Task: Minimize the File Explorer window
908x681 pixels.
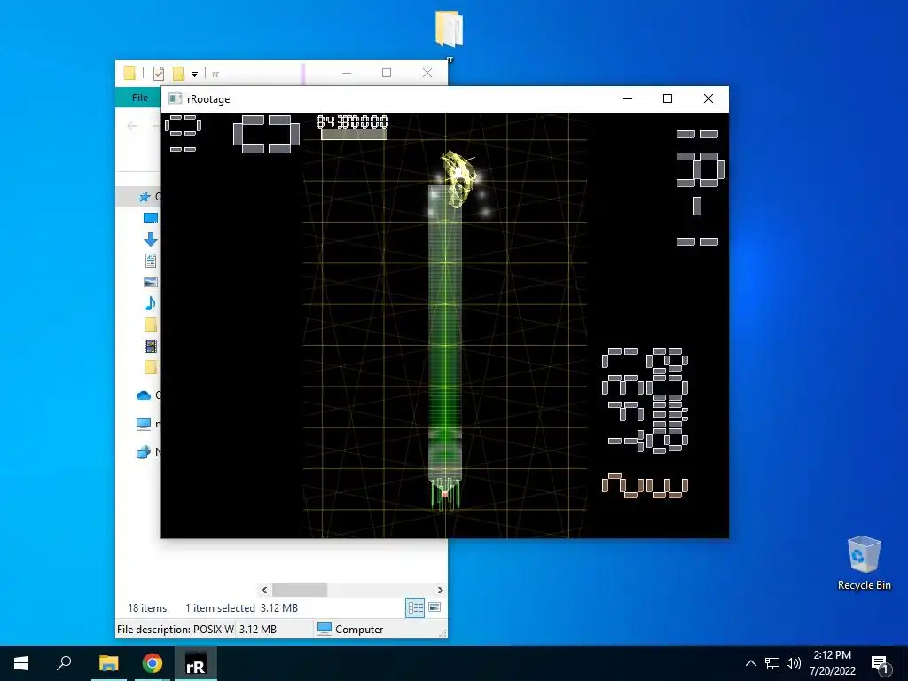Action: click(x=347, y=73)
